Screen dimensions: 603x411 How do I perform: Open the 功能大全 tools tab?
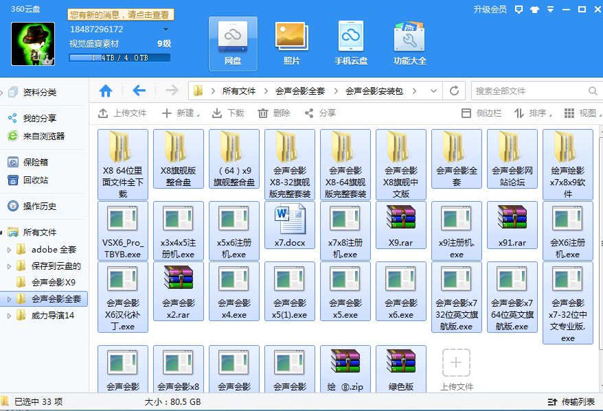410,43
